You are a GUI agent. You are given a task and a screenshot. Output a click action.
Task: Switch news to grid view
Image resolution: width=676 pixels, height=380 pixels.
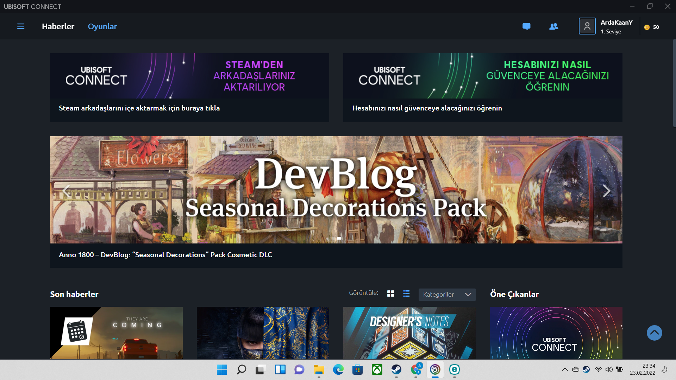tap(390, 293)
